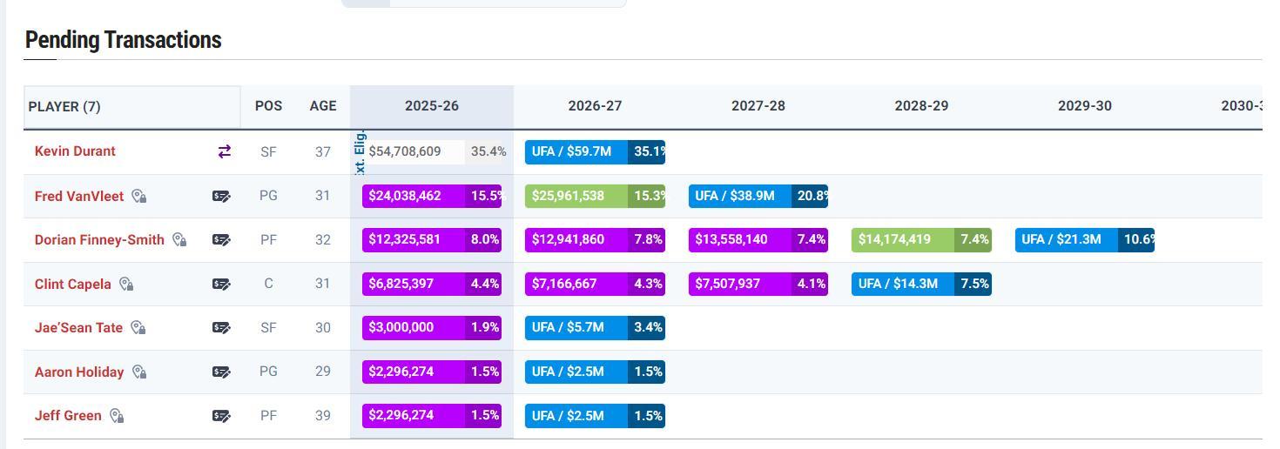This screenshot has height=449, width=1280.
Task: Click the tag icon next to Fred VanVleet's name
Action: [x=139, y=197]
